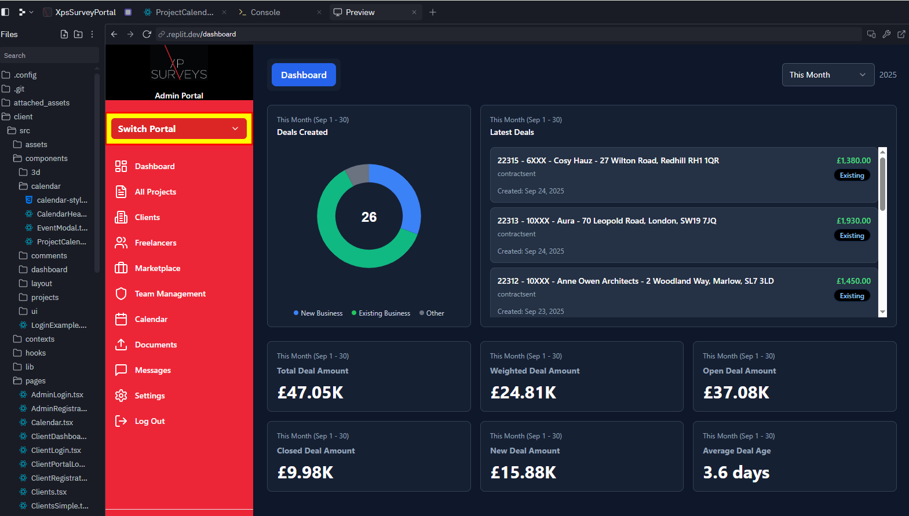Open Freelancers section
This screenshot has height=516, width=909.
(155, 243)
